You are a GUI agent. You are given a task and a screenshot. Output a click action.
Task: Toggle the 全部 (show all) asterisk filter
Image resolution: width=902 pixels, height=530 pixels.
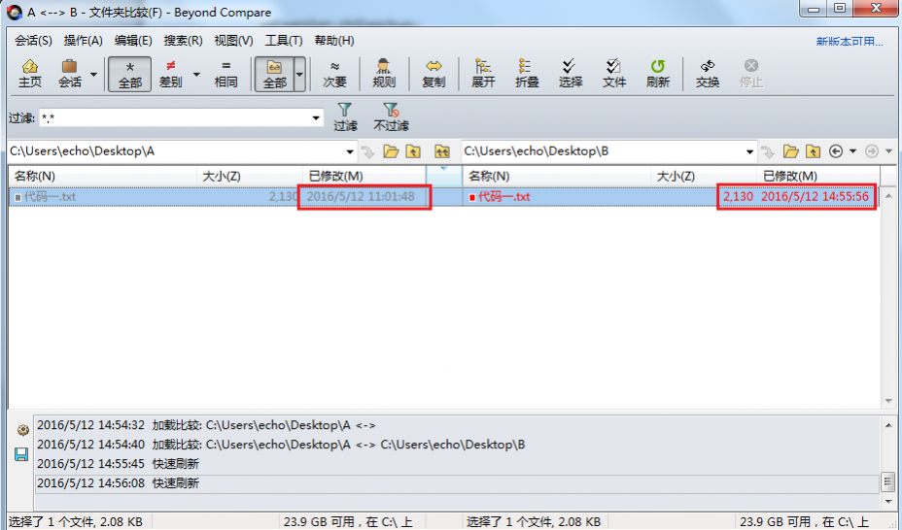pos(130,74)
